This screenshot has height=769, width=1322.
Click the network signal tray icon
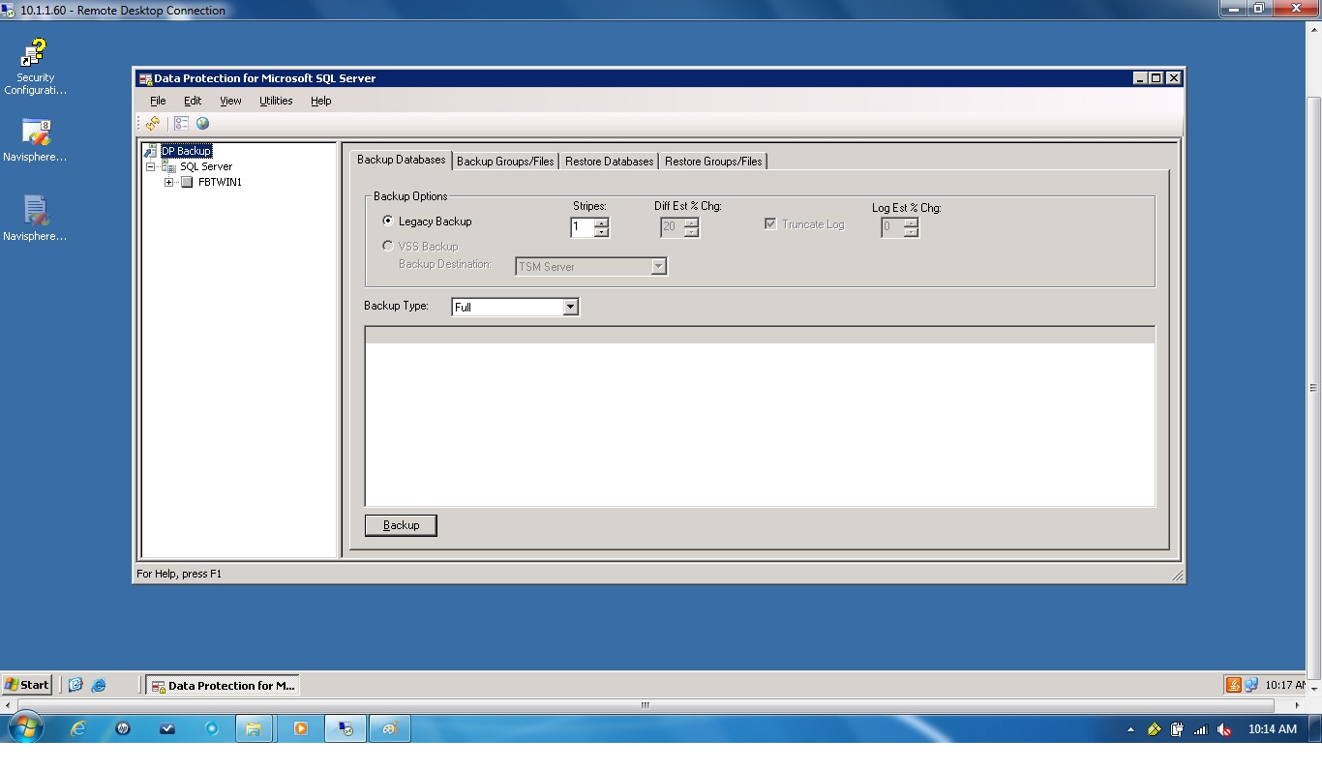click(1201, 729)
